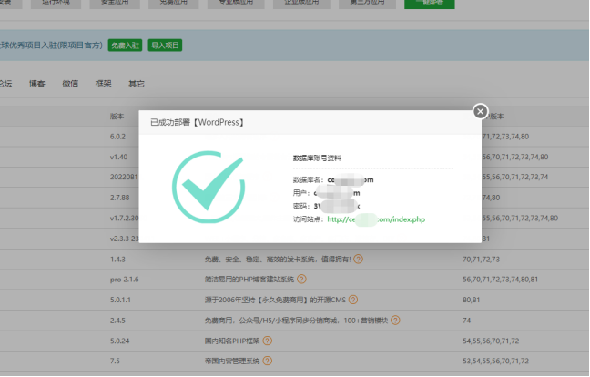Select version cell 2.4.5

(x=117, y=321)
